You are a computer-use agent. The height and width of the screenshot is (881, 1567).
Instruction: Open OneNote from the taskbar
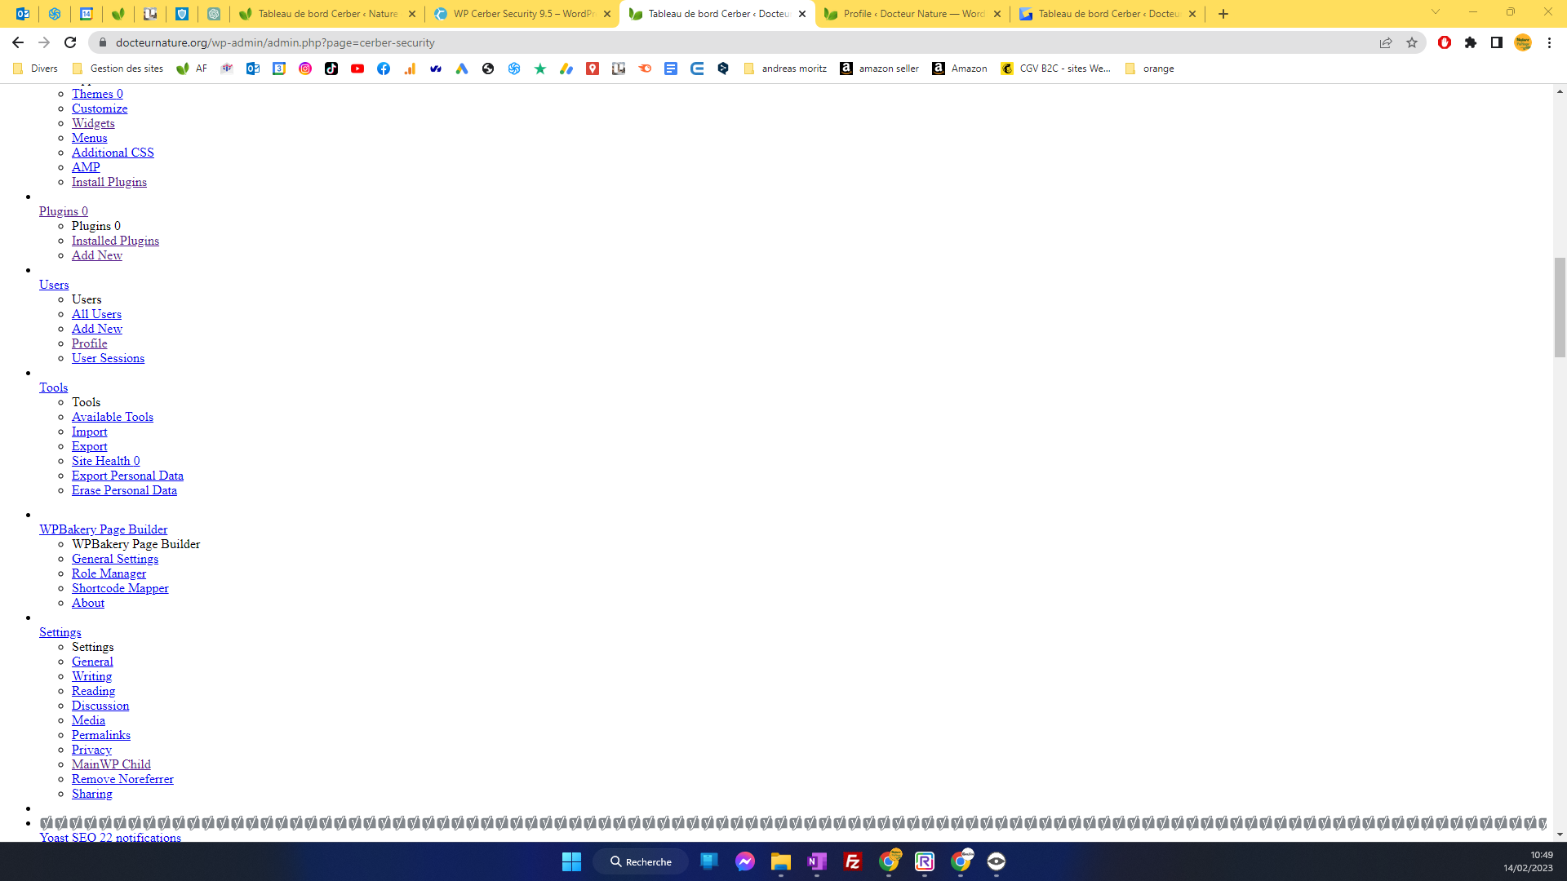click(x=816, y=861)
